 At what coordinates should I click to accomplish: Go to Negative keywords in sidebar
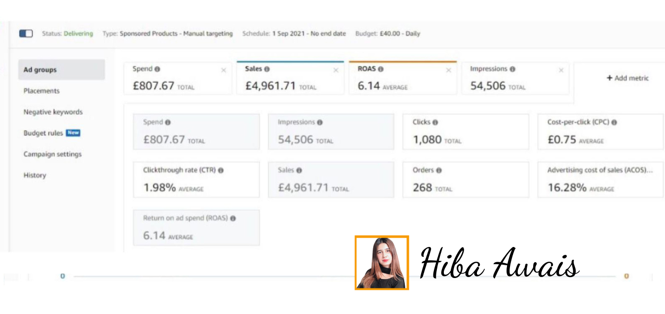pyautogui.click(x=53, y=112)
